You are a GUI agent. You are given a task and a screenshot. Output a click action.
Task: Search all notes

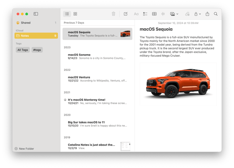coord(215,14)
